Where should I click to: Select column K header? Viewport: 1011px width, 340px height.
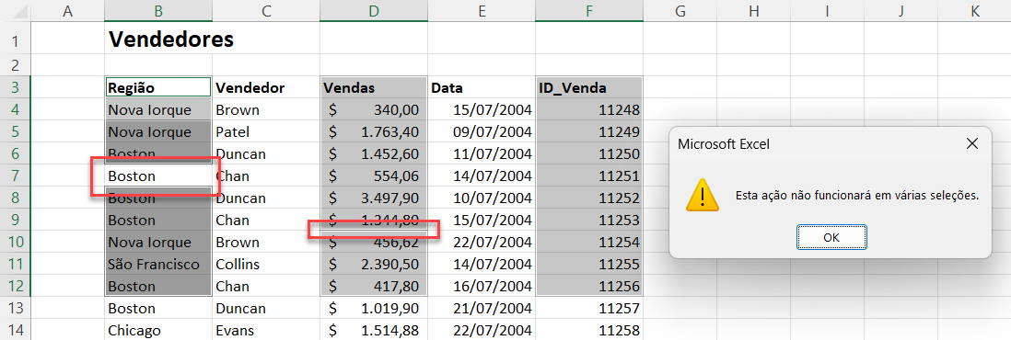[x=973, y=11]
